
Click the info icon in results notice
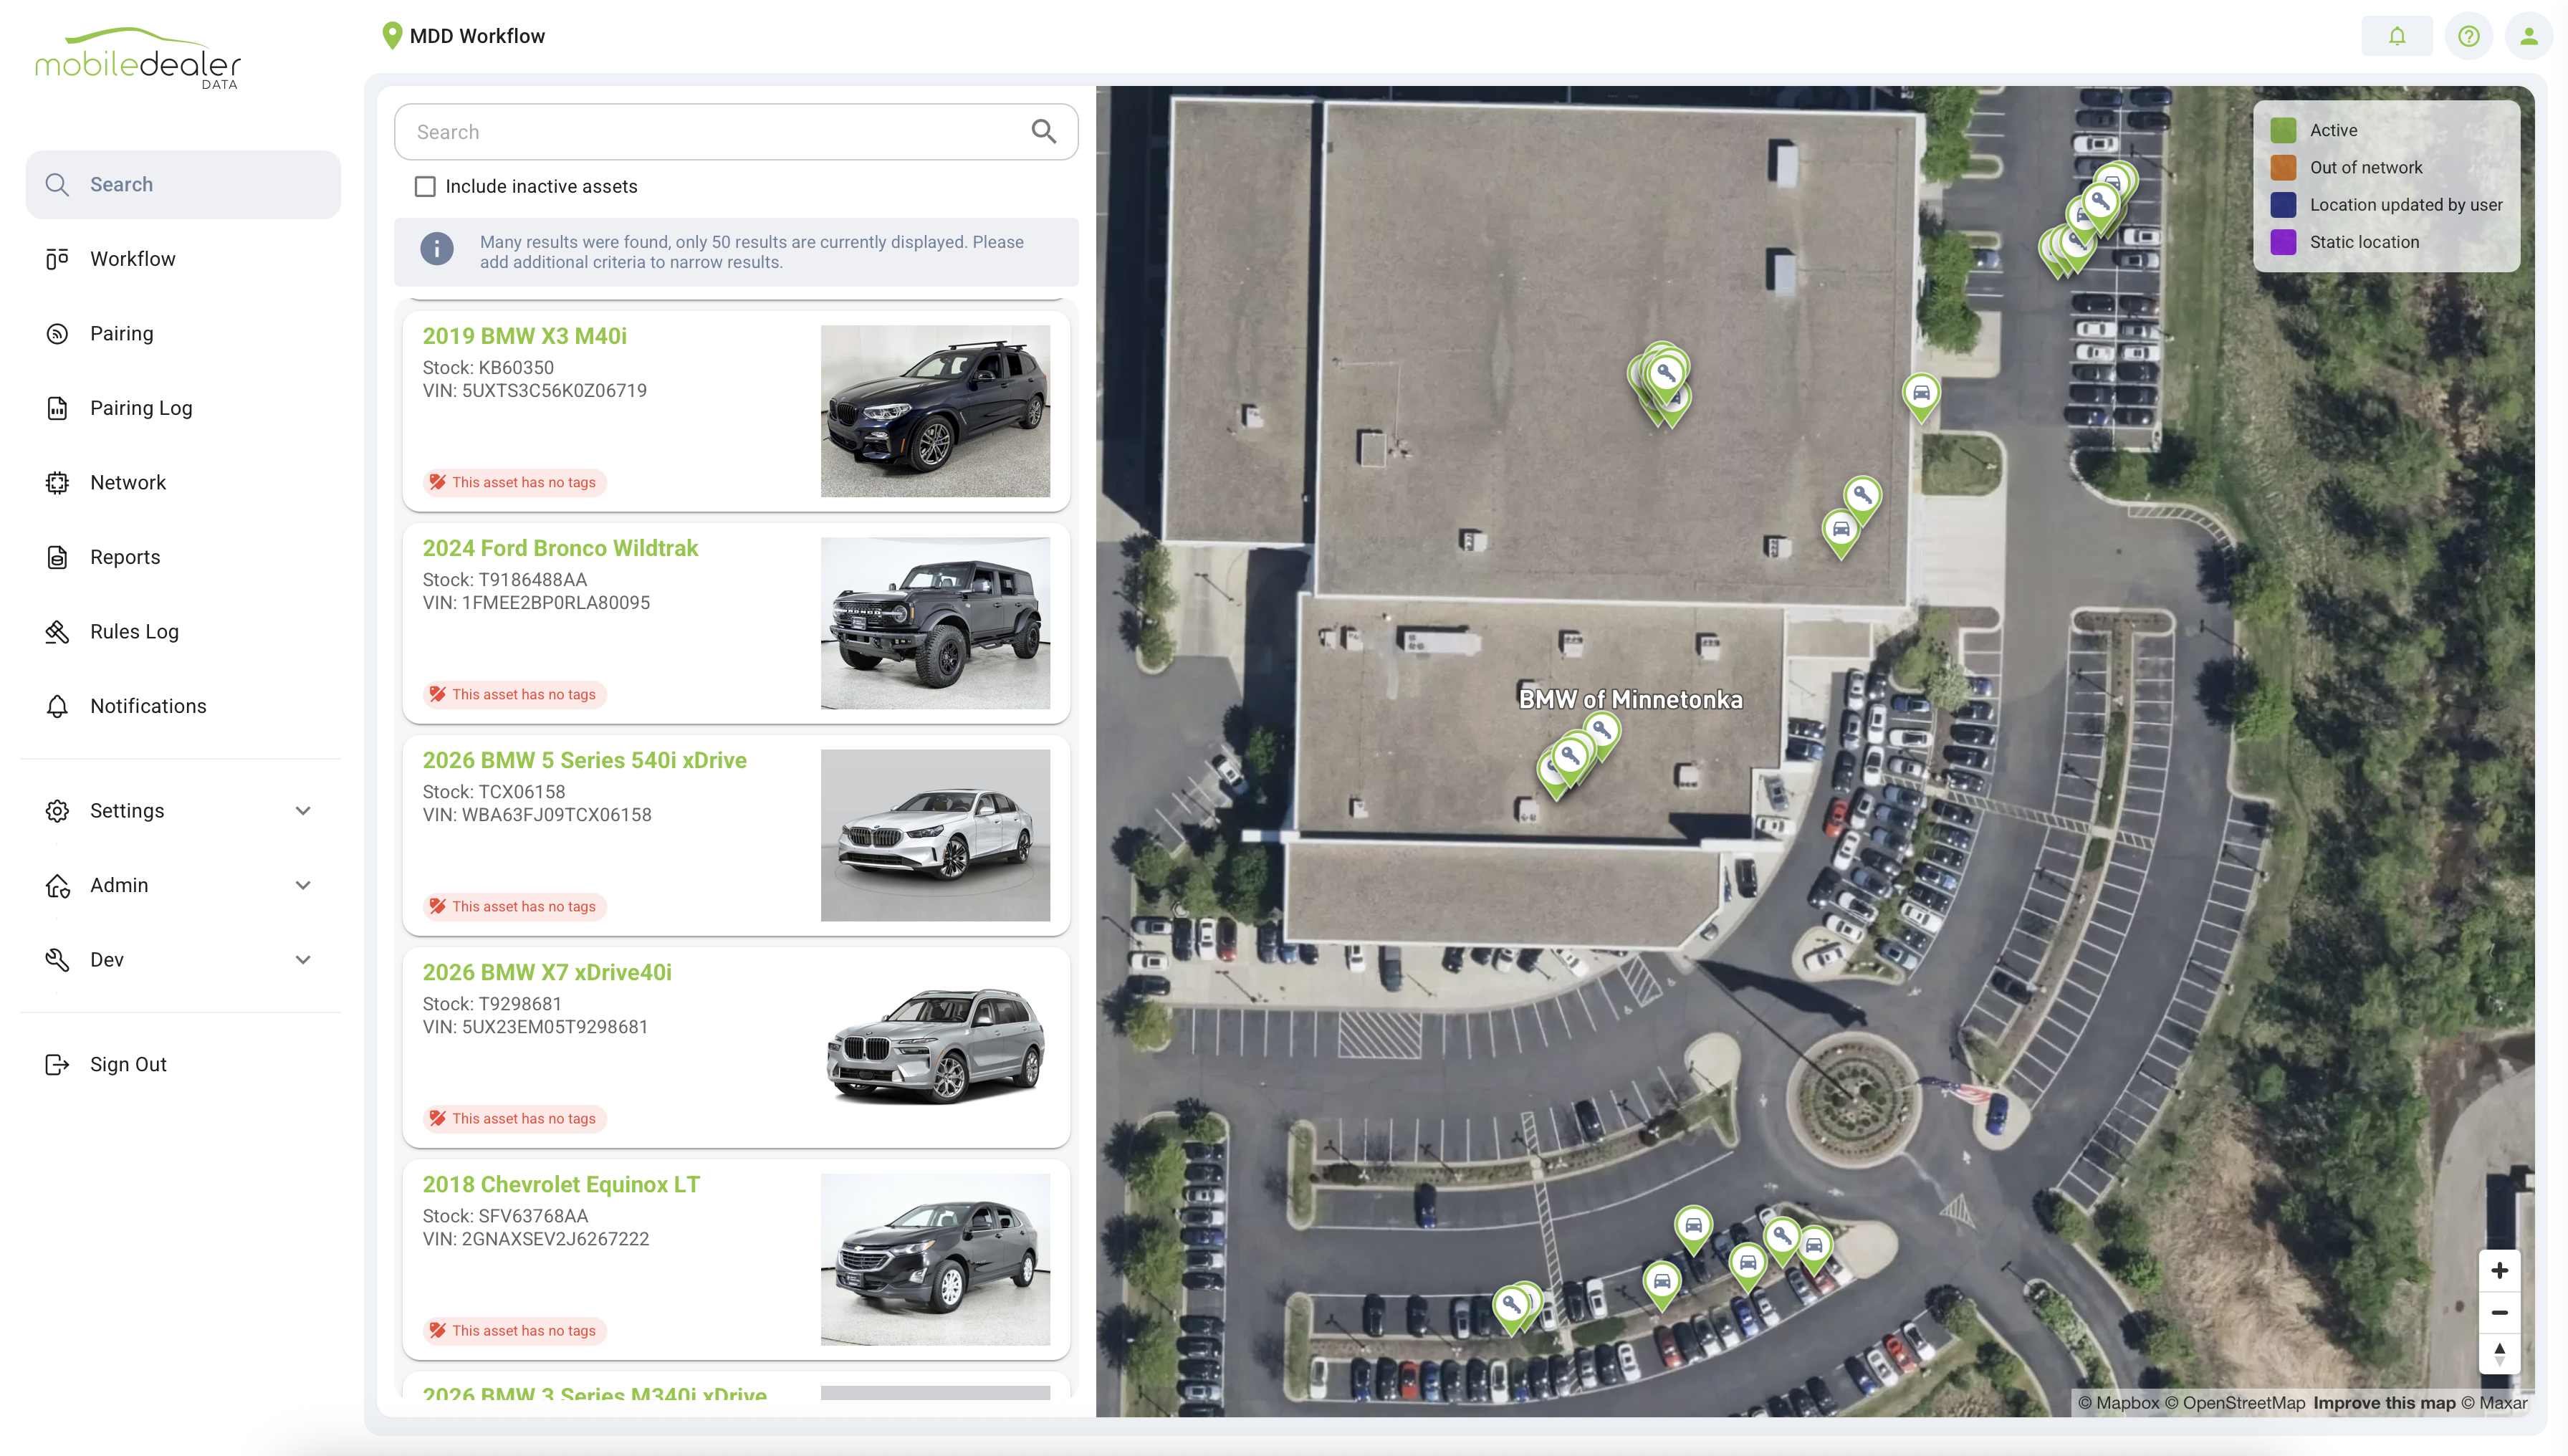[437, 248]
